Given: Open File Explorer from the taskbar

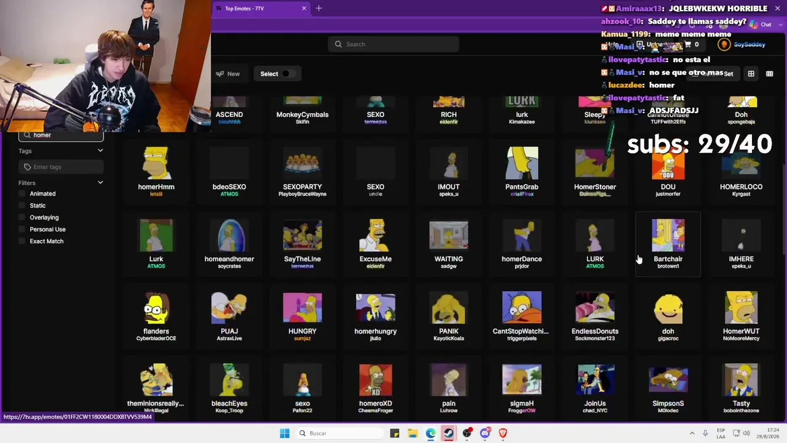Looking at the screenshot, I should [x=413, y=433].
